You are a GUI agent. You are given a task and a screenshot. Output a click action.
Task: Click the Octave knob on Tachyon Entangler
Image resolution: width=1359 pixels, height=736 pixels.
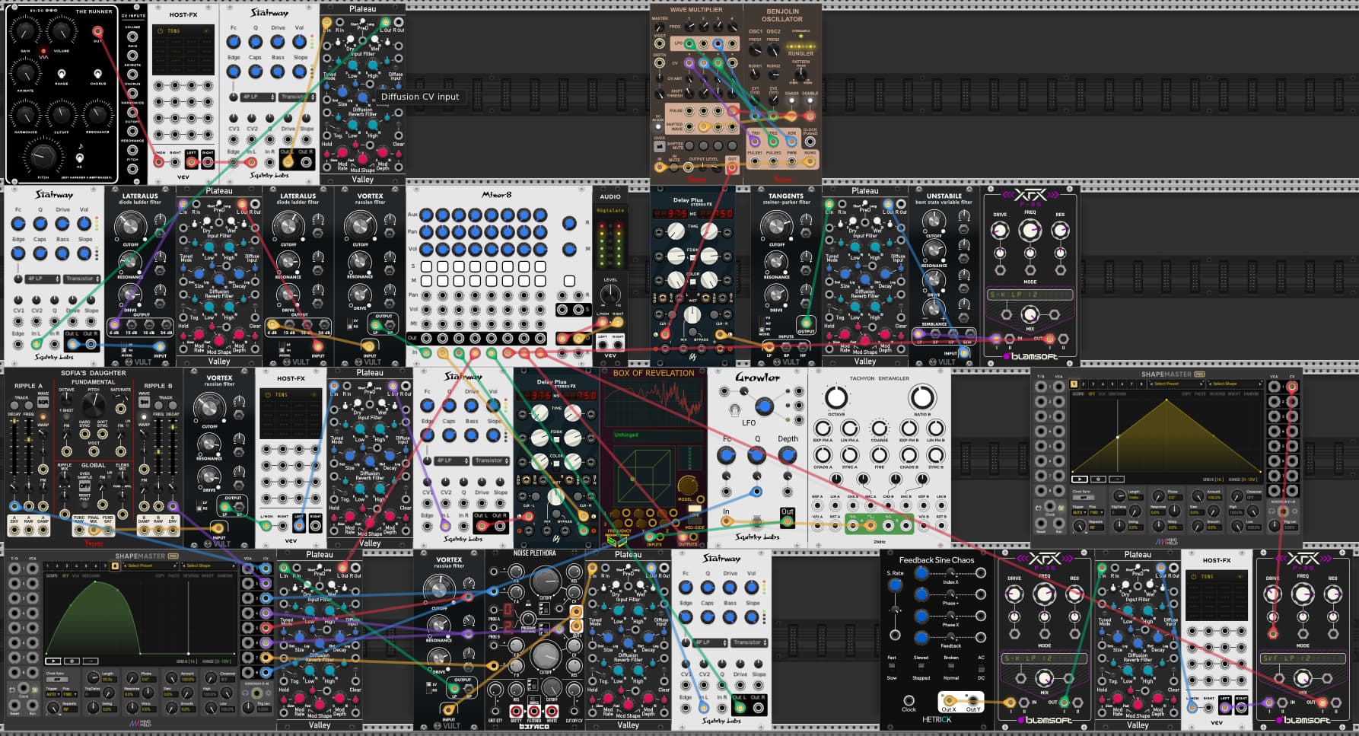pyautogui.click(x=835, y=397)
